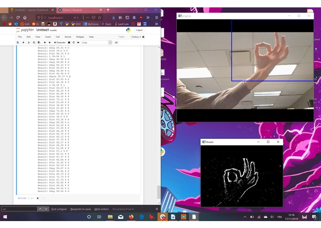The width and height of the screenshot is (321, 228).
Task: Open the Help menu in Jupyter
Action: 91,37
